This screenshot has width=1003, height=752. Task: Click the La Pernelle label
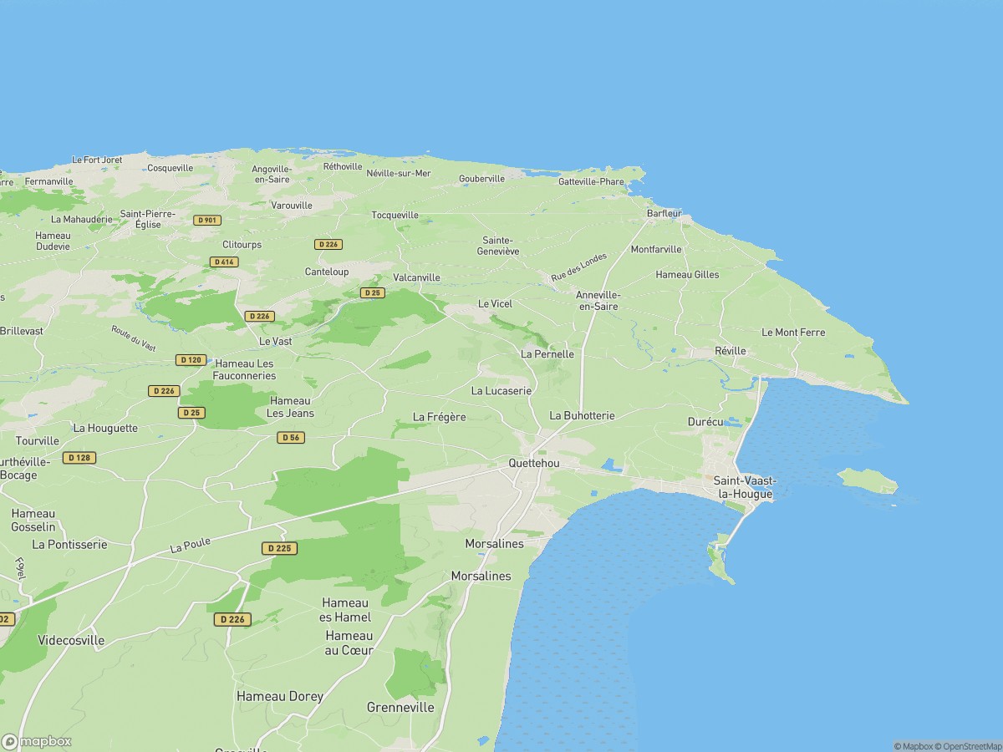[547, 354]
